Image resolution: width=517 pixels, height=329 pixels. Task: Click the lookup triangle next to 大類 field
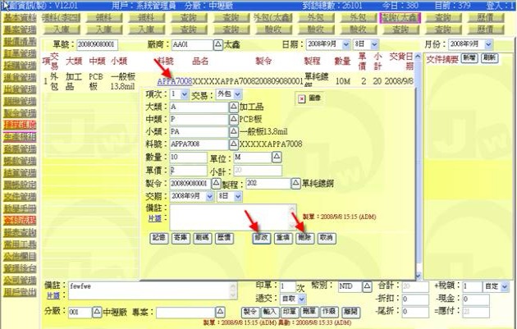(232, 107)
